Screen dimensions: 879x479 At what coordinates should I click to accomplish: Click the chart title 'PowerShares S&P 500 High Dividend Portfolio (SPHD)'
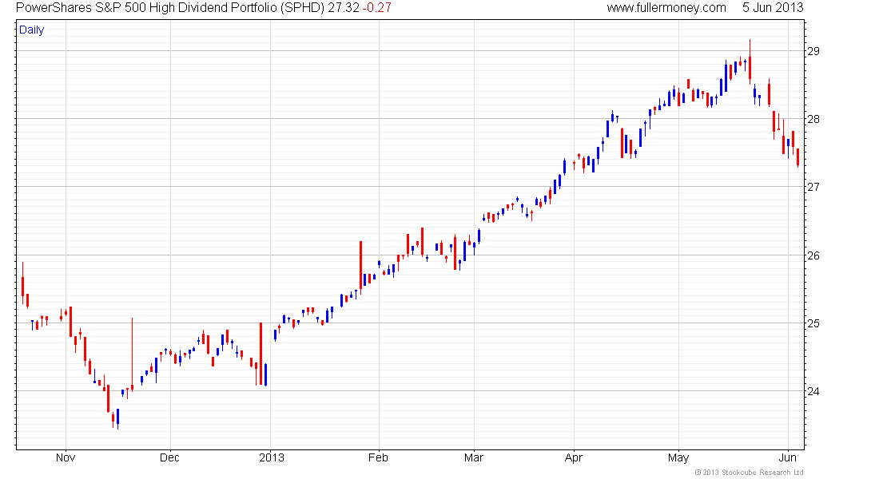click(170, 8)
